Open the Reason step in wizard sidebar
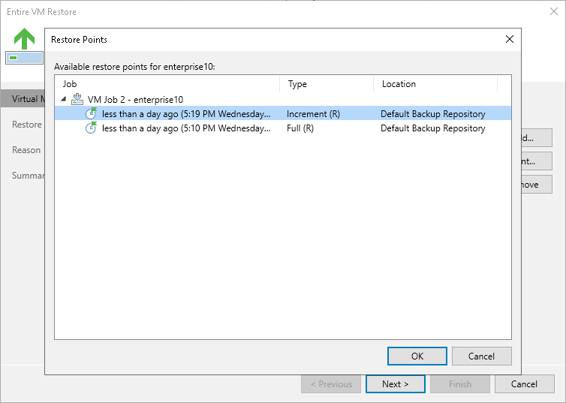Image resolution: width=566 pixels, height=403 pixels. click(26, 150)
